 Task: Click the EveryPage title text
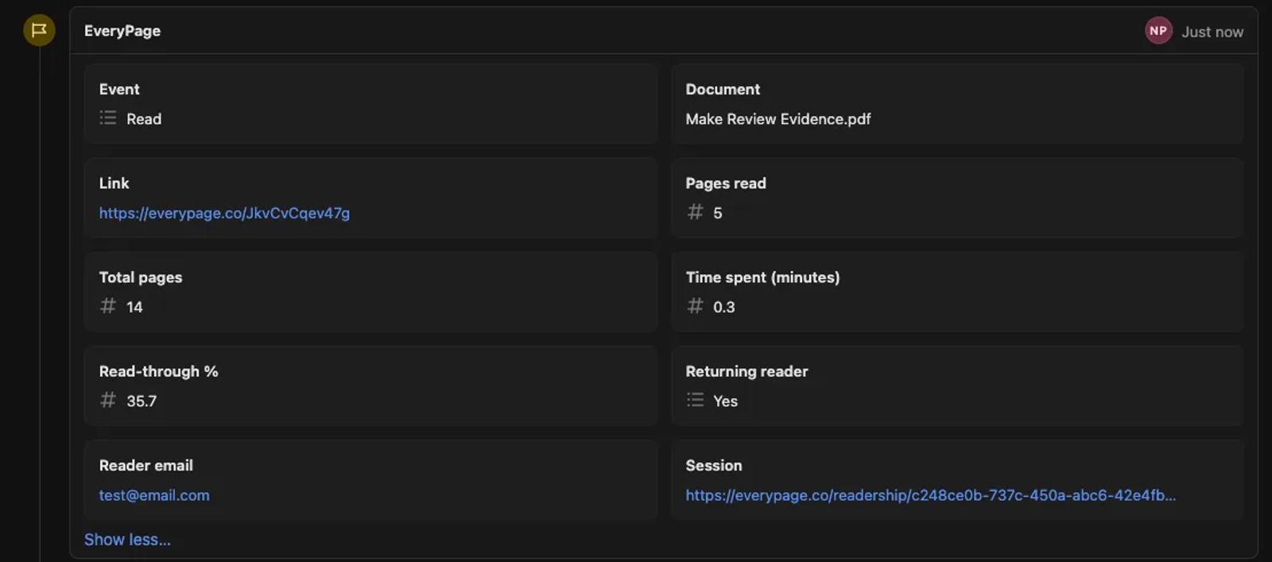pyautogui.click(x=122, y=31)
